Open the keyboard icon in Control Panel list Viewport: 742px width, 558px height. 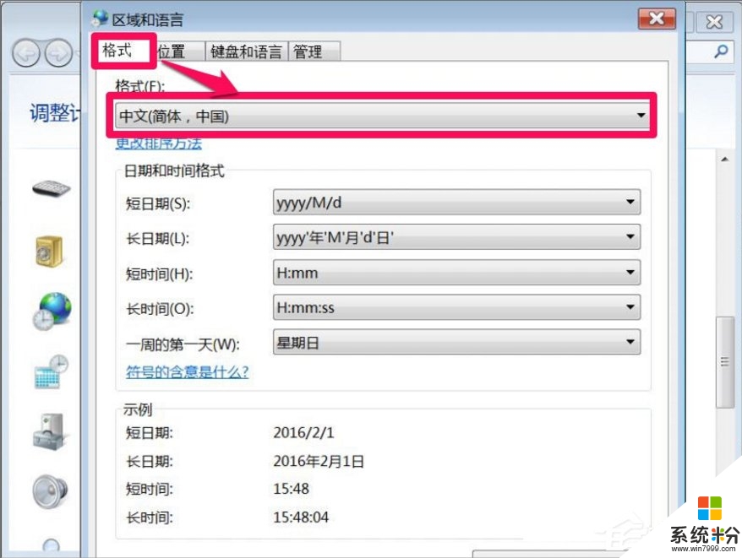51,189
